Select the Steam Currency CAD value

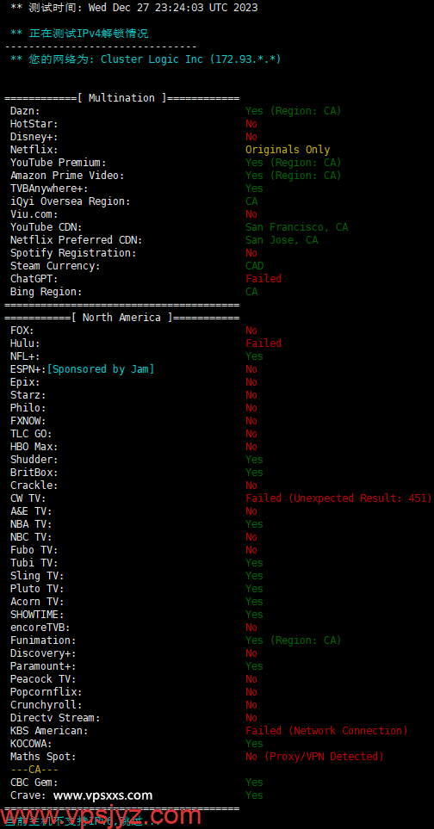click(254, 266)
